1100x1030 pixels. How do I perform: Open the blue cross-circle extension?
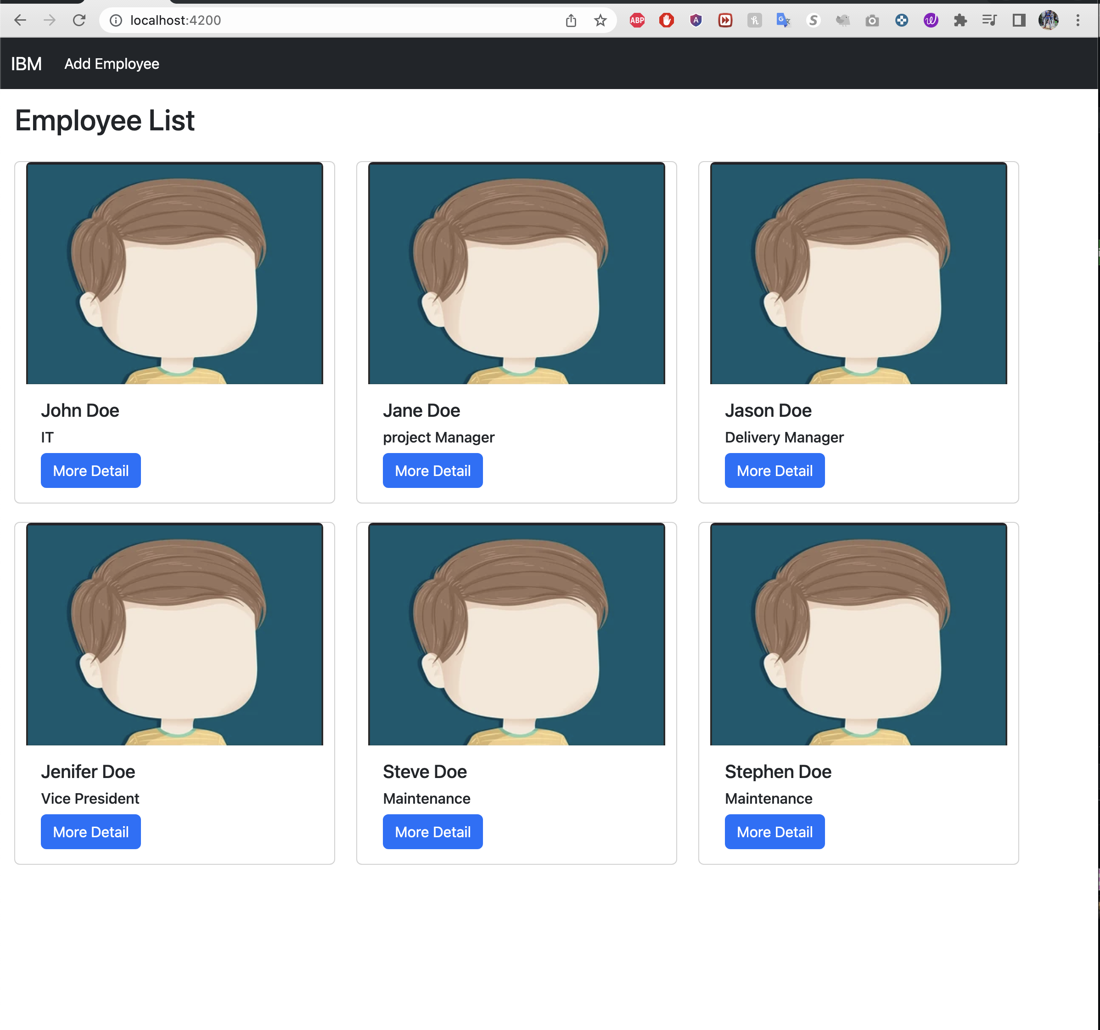click(901, 21)
